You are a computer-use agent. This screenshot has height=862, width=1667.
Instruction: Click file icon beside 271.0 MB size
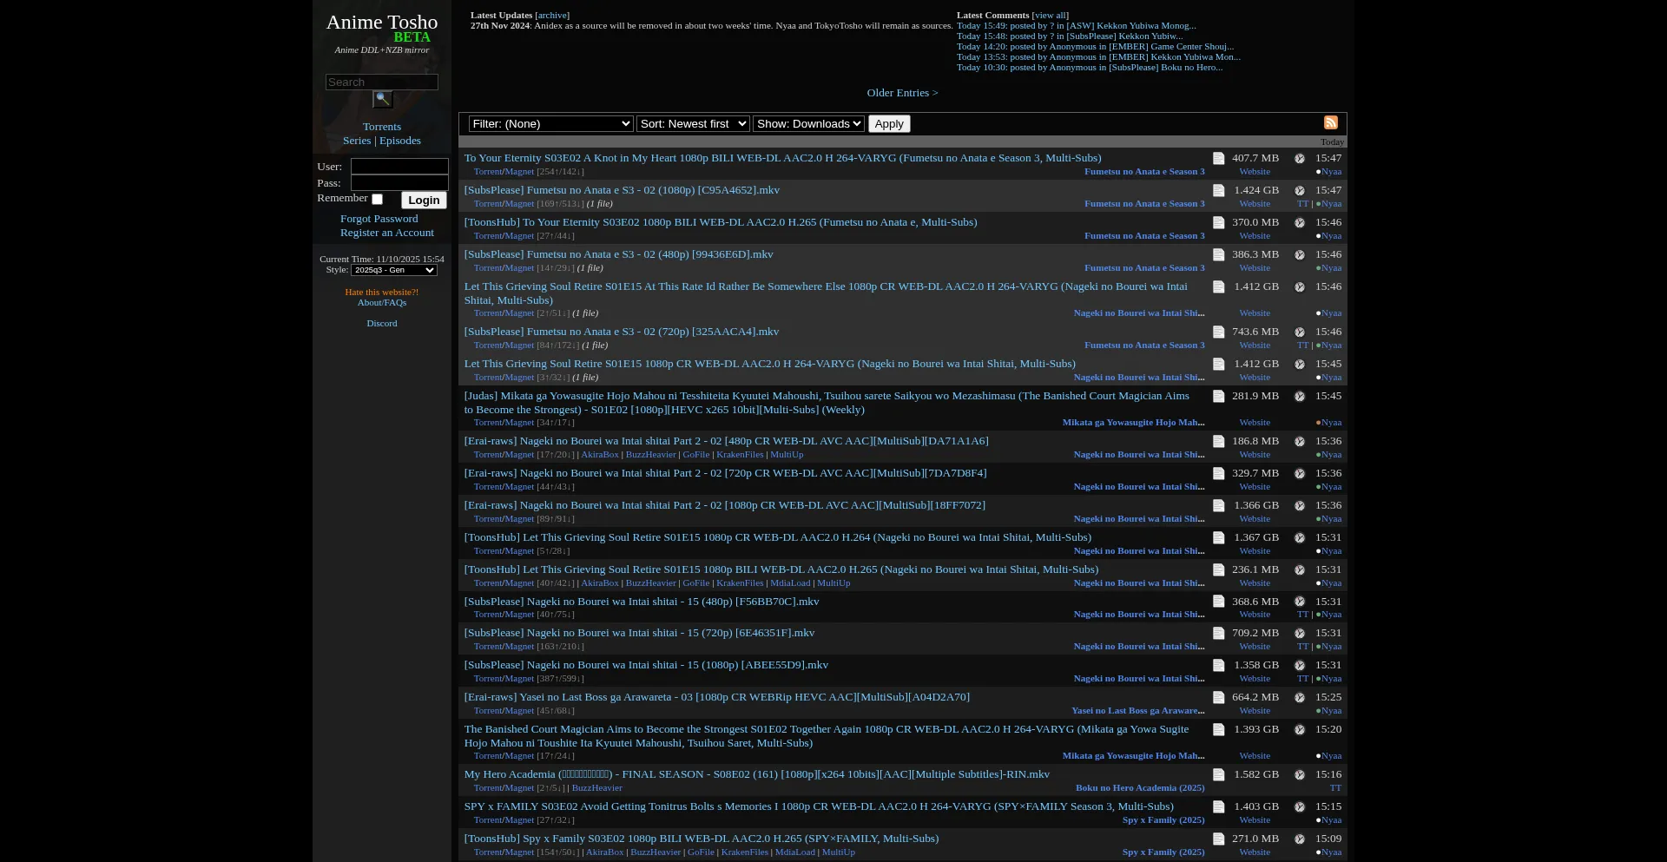tap(1218, 839)
